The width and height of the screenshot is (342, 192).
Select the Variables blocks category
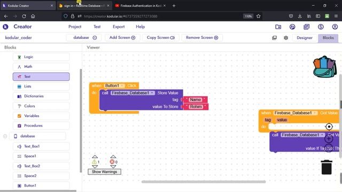(x=41, y=116)
